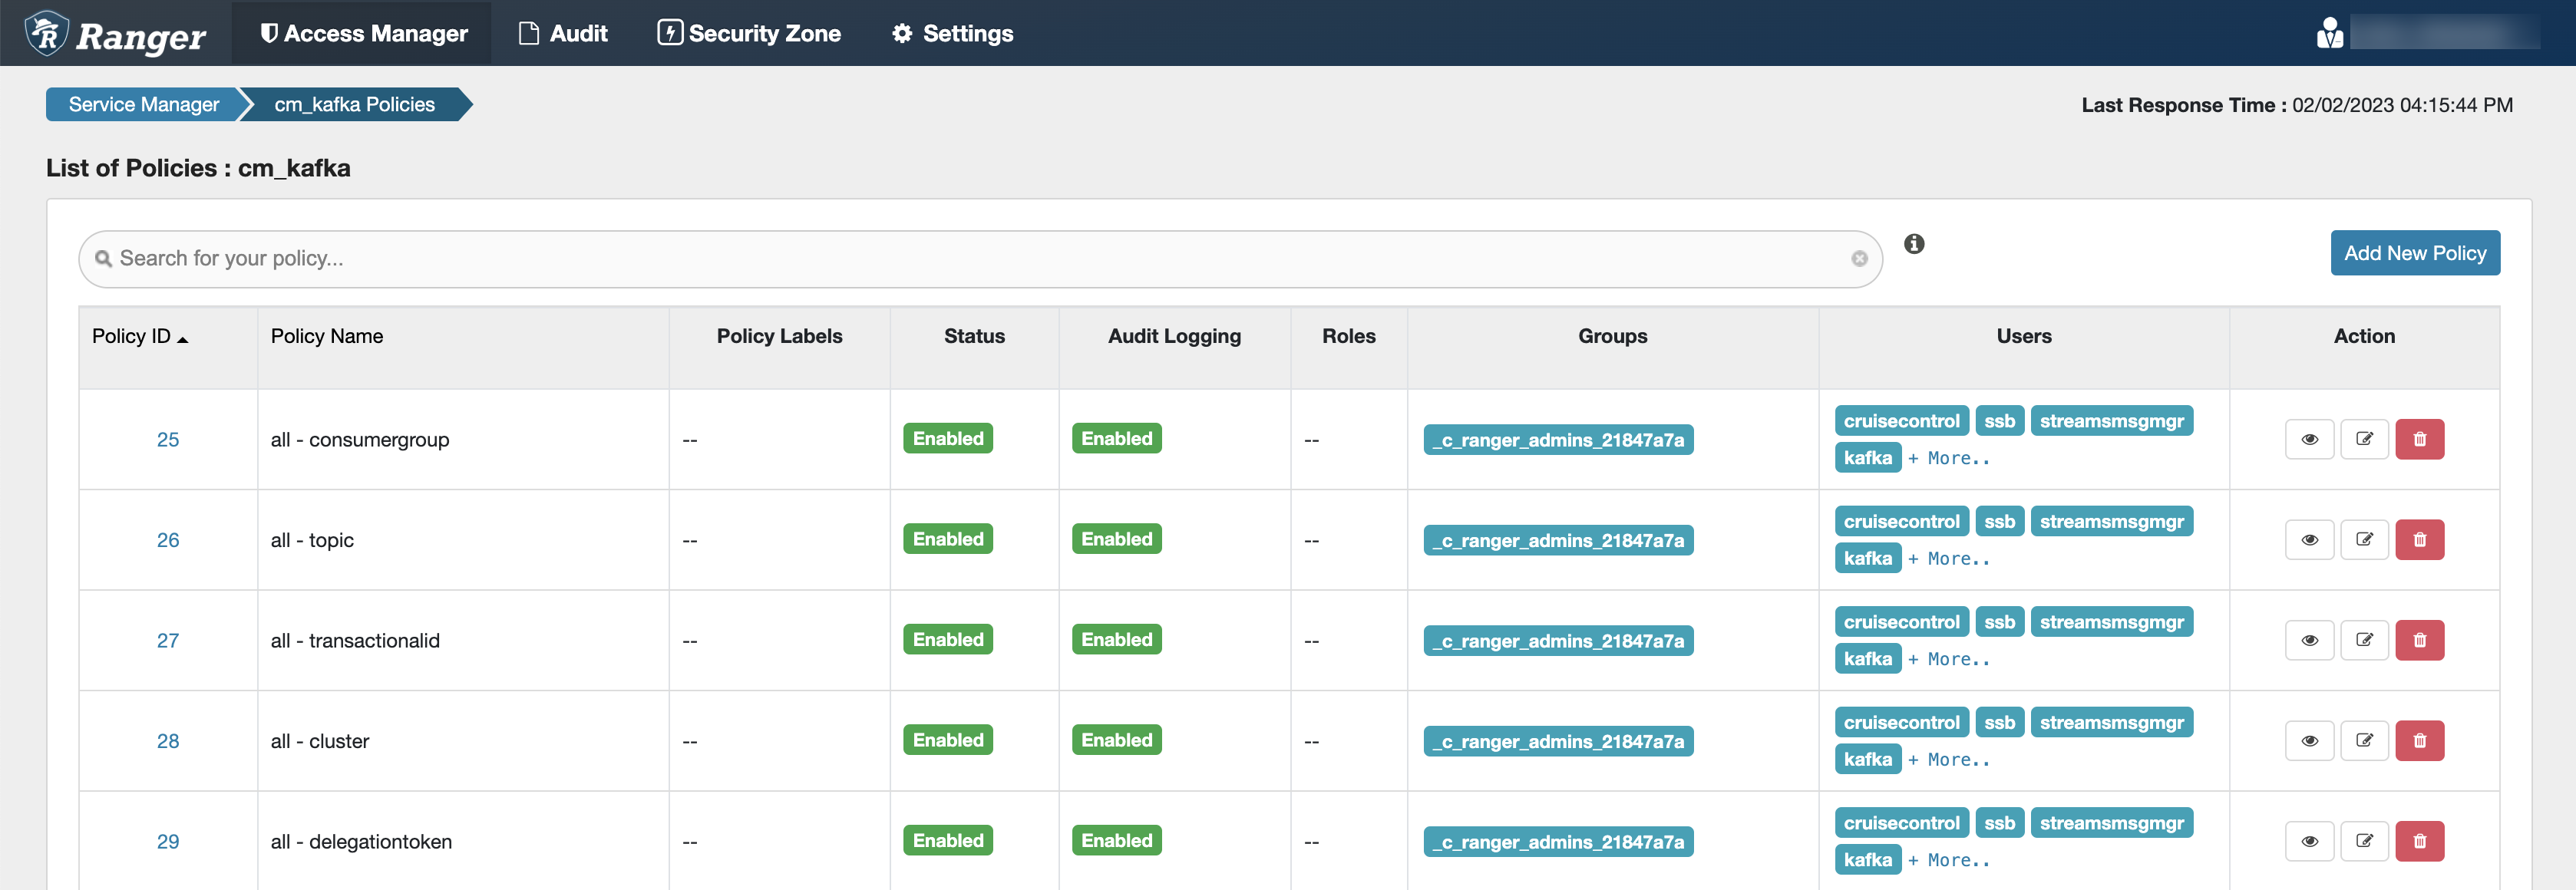
Task: Expand more users for all - topic
Action: pyautogui.click(x=1948, y=559)
